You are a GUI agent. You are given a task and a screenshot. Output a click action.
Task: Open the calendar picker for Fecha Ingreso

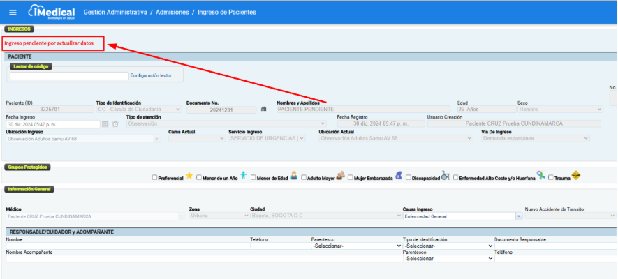[x=105, y=124]
